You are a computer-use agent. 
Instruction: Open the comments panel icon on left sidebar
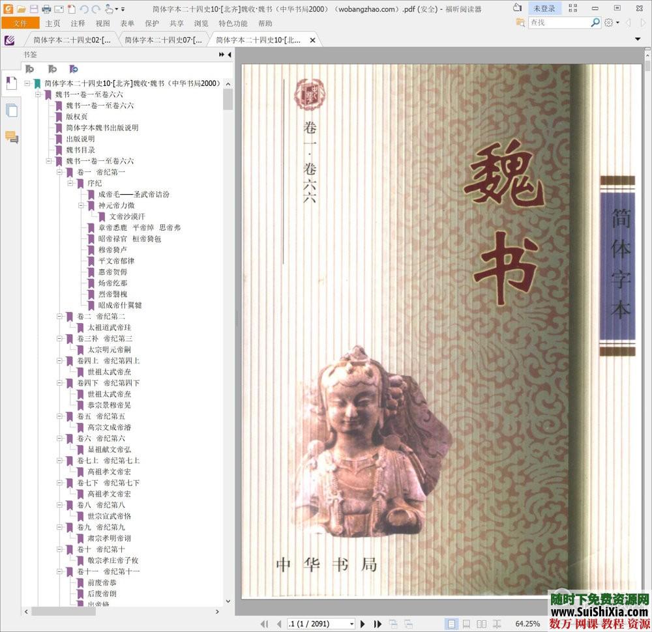point(11,134)
